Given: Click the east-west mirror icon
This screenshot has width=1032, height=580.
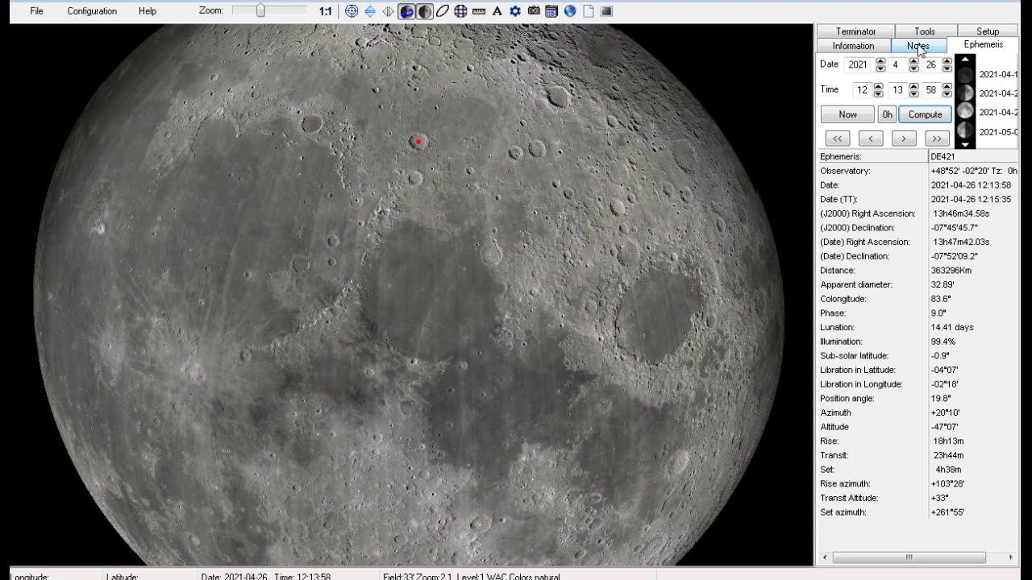Looking at the screenshot, I should click(x=389, y=11).
